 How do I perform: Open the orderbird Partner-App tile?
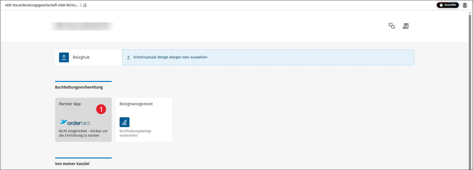pos(83,119)
